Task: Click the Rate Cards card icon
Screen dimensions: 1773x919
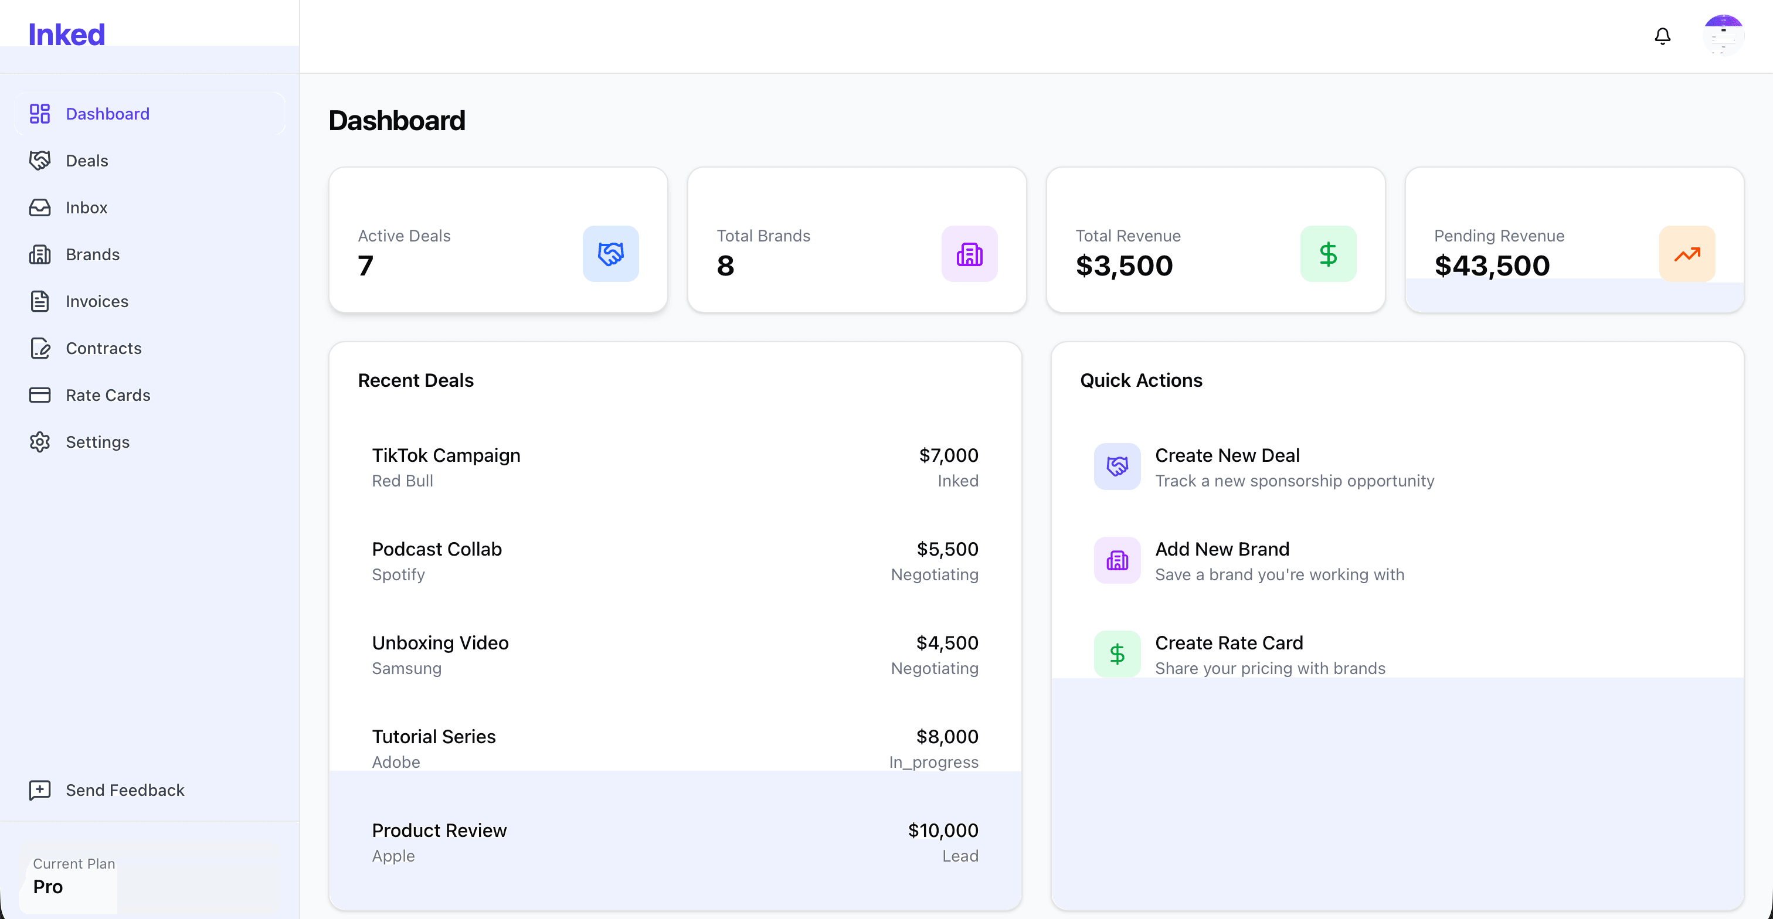Action: click(x=40, y=395)
